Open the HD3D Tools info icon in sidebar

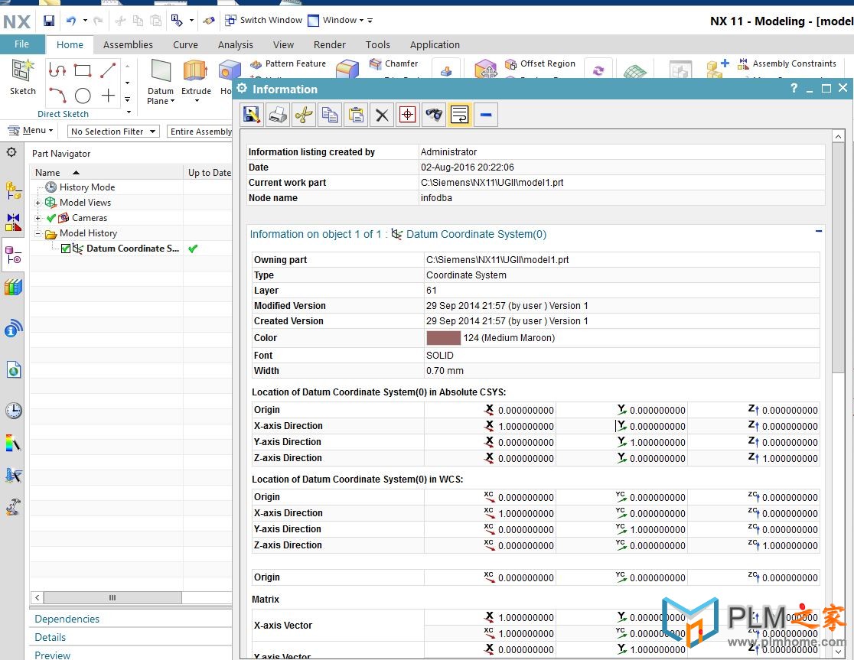13,328
